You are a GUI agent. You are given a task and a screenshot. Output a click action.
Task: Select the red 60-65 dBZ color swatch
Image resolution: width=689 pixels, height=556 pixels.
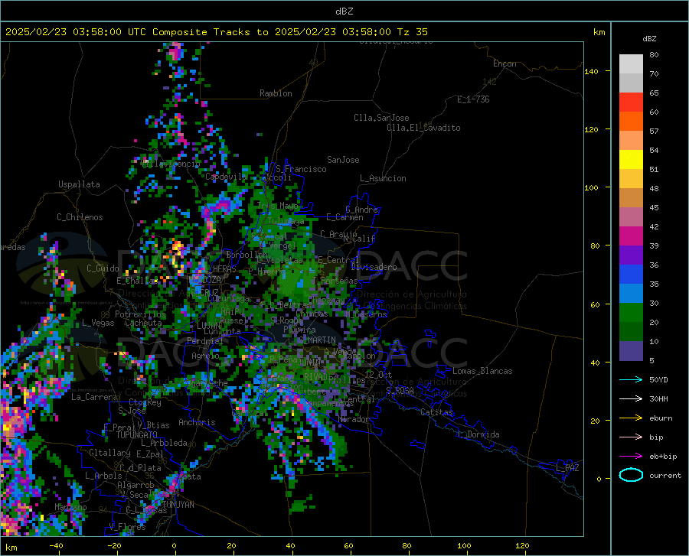(631, 102)
